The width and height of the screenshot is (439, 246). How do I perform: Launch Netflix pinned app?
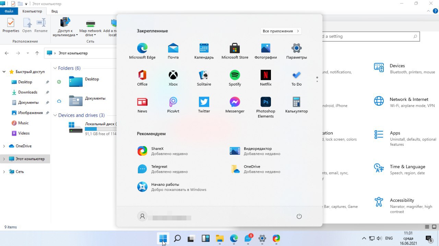(266, 78)
